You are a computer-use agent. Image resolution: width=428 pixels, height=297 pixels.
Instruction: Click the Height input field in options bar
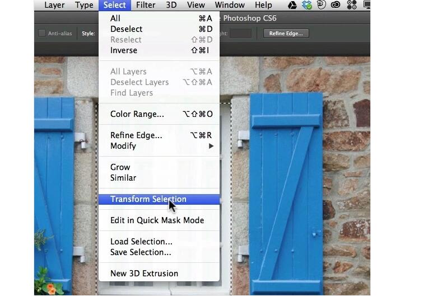(240, 34)
